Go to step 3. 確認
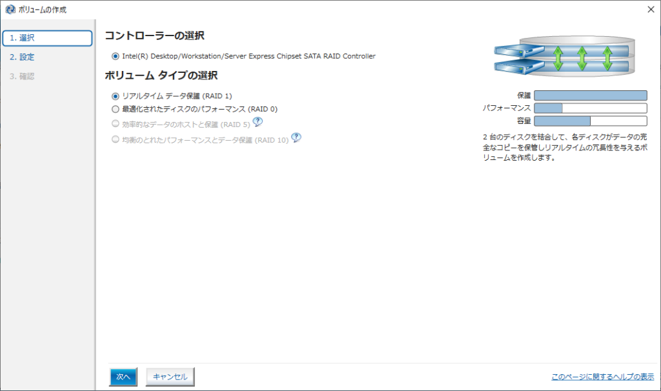 pos(22,76)
